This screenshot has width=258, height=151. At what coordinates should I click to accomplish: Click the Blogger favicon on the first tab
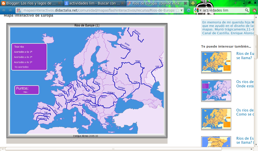click(x=3, y=3)
